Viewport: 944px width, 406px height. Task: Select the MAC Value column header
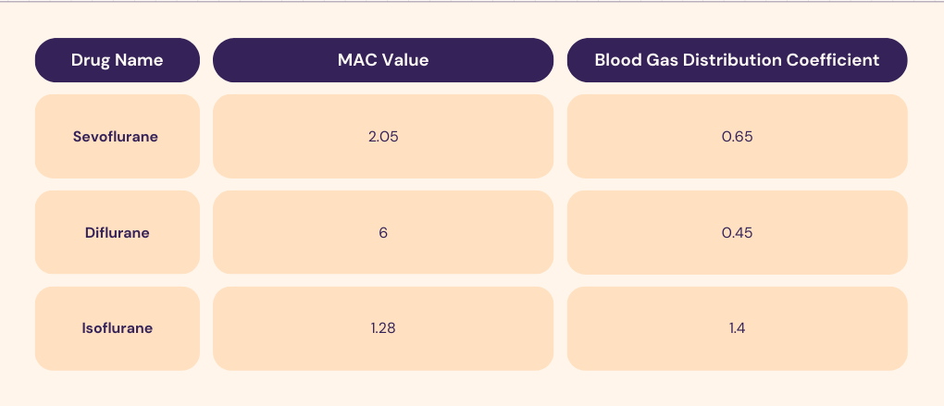click(x=382, y=60)
